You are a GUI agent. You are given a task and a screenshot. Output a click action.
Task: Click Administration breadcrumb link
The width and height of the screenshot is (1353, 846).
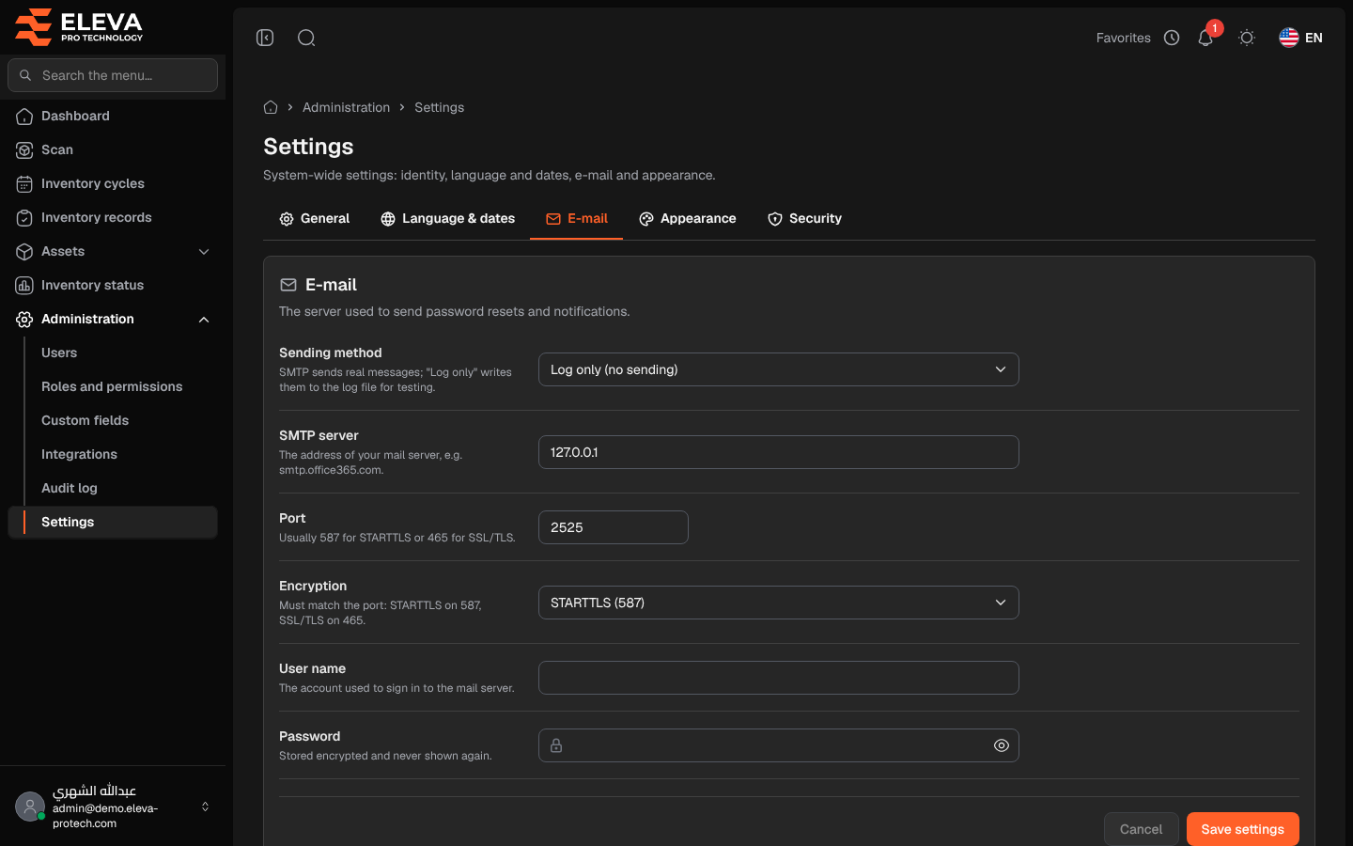pos(346,107)
